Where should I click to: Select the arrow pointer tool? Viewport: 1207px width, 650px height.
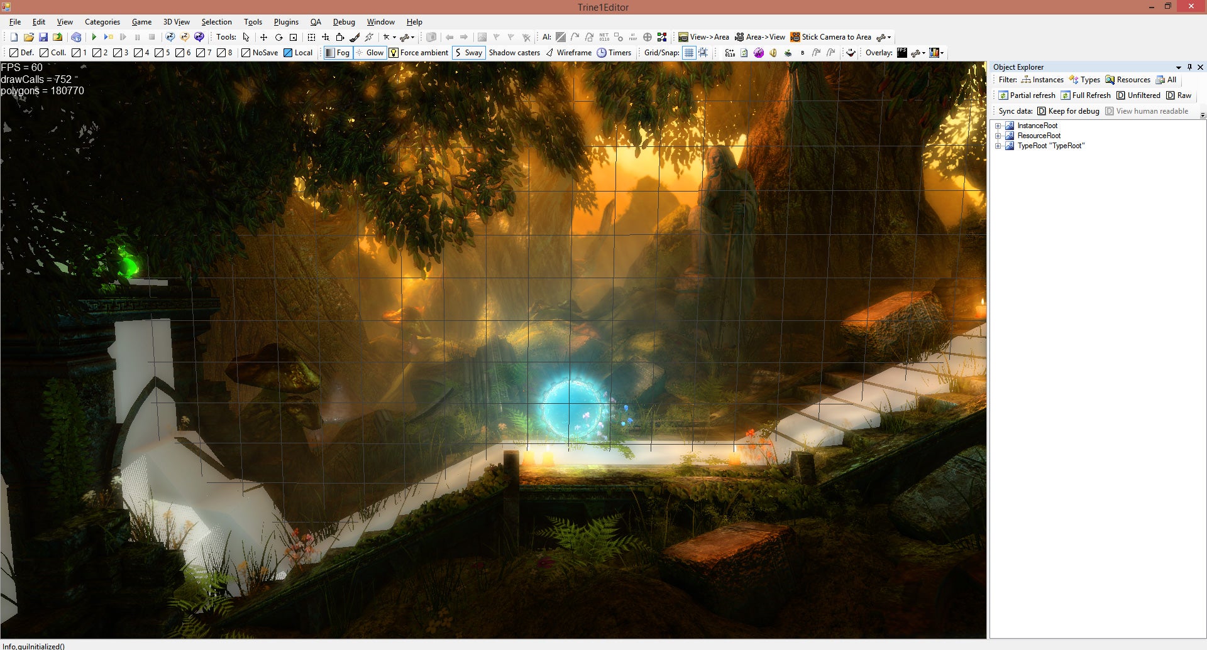[x=246, y=37]
